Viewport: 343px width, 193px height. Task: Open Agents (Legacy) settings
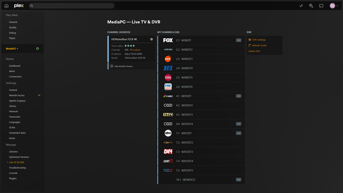point(17,101)
